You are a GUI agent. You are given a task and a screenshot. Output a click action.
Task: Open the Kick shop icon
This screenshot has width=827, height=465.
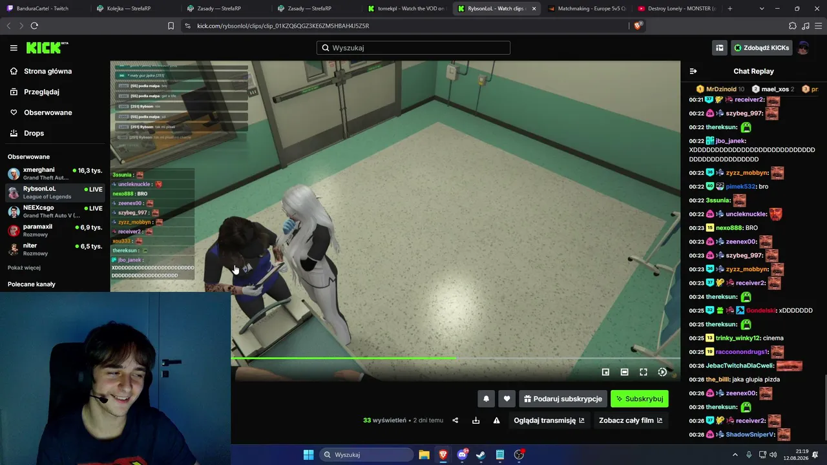[719, 48]
